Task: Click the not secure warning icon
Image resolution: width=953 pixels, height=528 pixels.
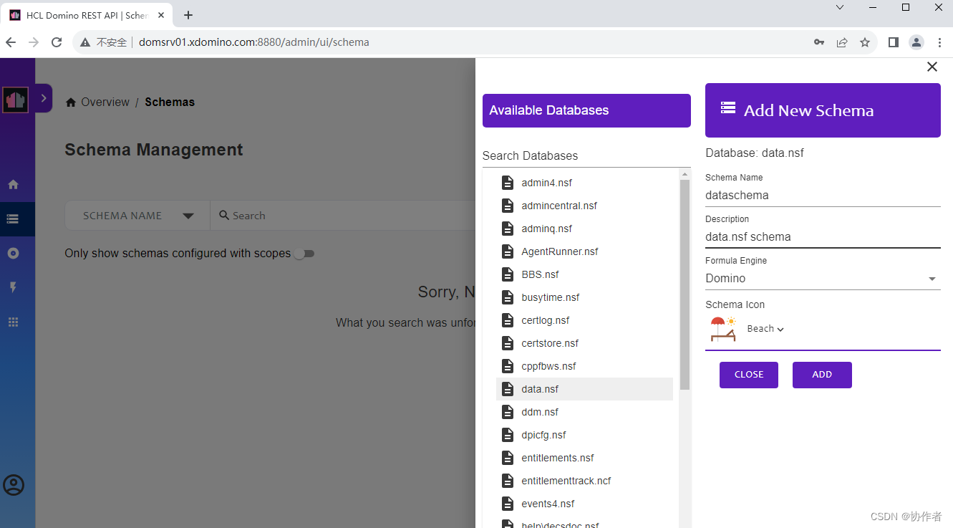Action: click(85, 42)
